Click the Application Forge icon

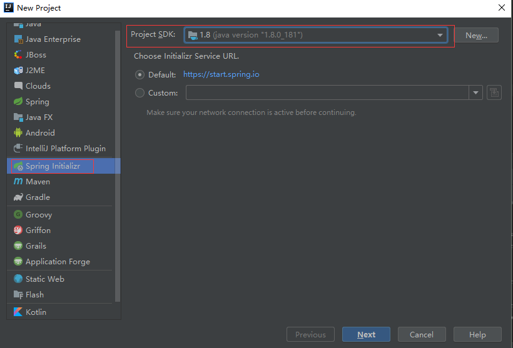click(x=18, y=262)
